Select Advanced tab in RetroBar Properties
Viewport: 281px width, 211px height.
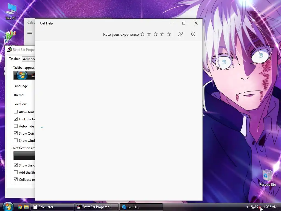click(x=29, y=59)
